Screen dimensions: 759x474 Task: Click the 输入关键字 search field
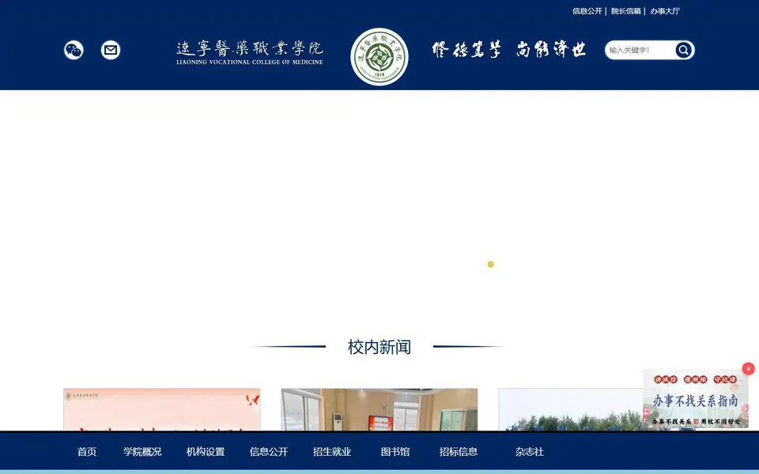click(640, 50)
